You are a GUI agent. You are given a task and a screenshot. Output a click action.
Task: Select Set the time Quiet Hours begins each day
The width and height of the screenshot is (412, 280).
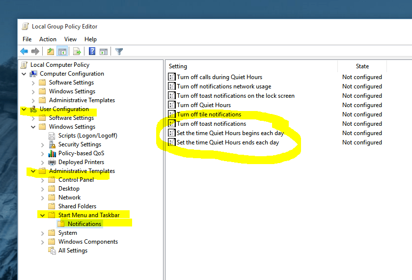230,133
